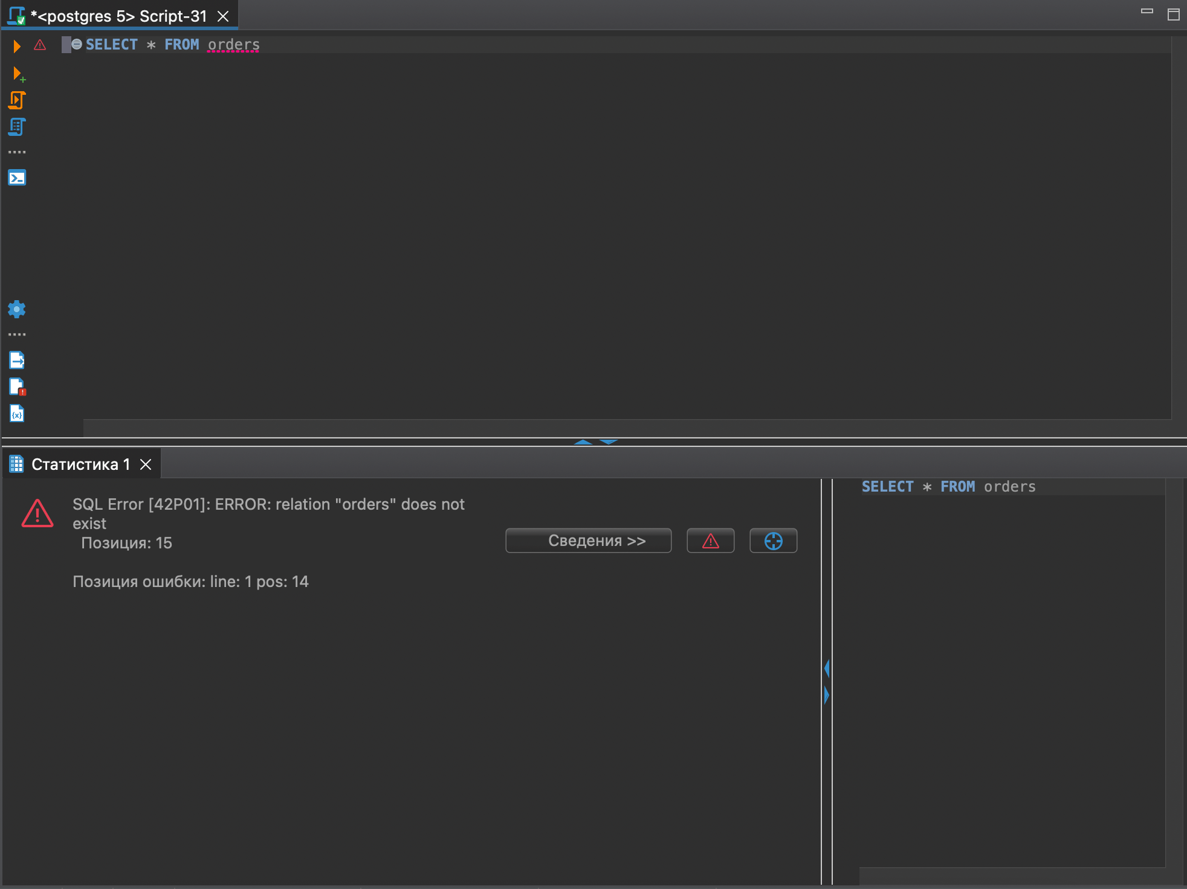Click the blue target locate-error button
This screenshot has width=1187, height=889.
pyautogui.click(x=773, y=541)
